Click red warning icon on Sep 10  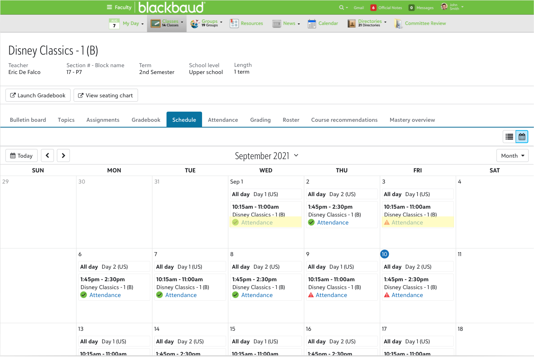pyautogui.click(x=387, y=295)
